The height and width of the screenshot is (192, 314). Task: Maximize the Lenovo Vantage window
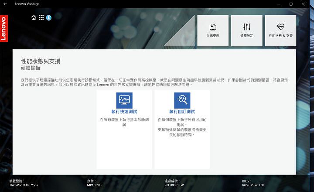(x=291, y=4)
